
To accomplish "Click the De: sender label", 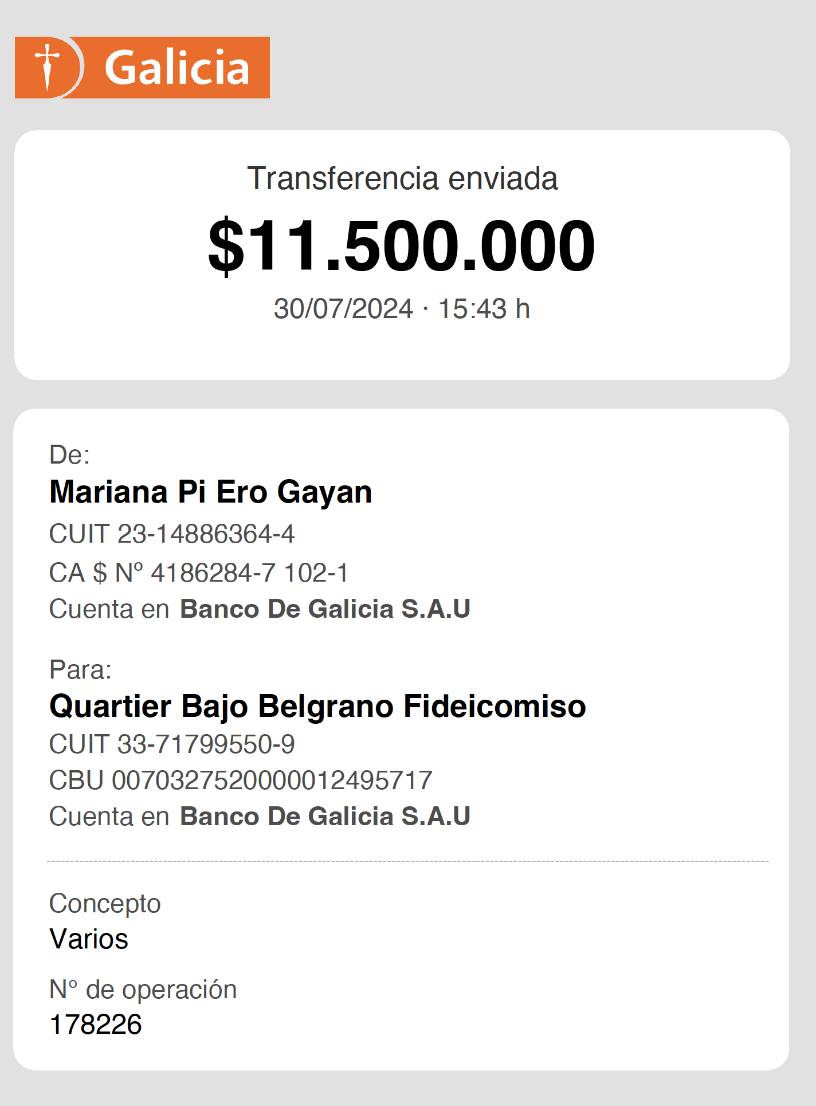I will (x=69, y=455).
